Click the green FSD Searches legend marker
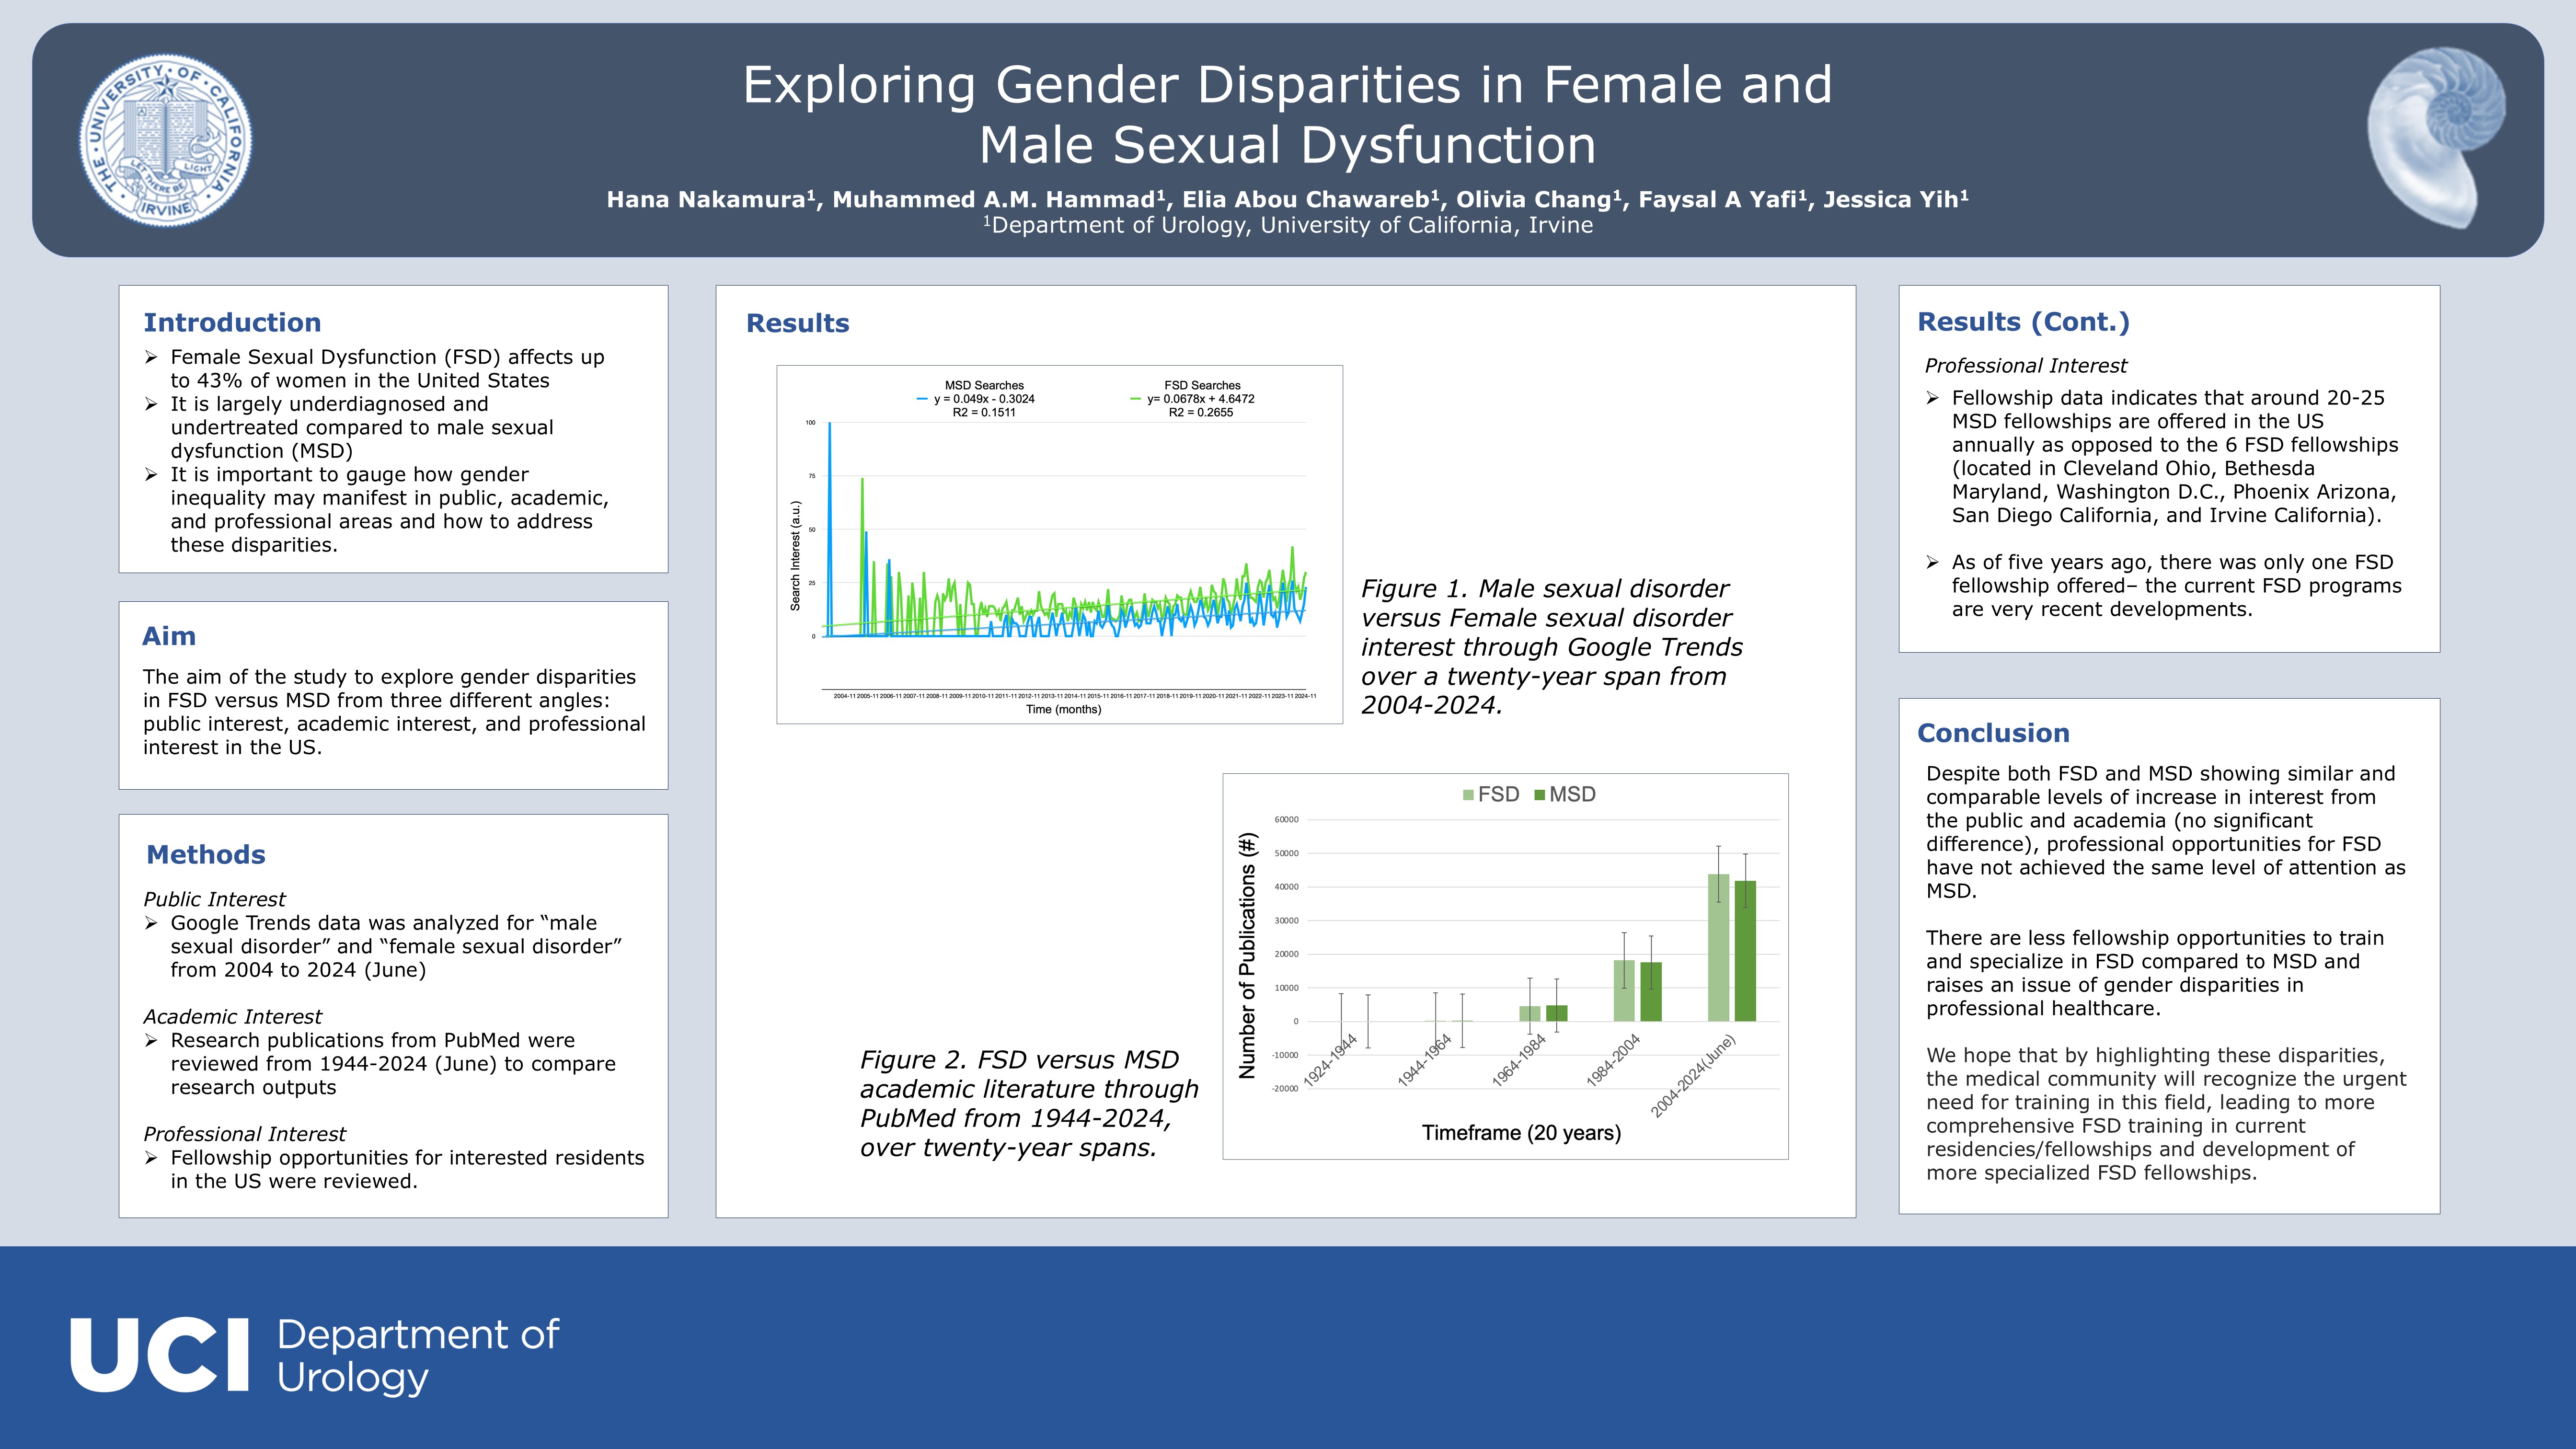The width and height of the screenshot is (2576, 1449). pos(1135,399)
